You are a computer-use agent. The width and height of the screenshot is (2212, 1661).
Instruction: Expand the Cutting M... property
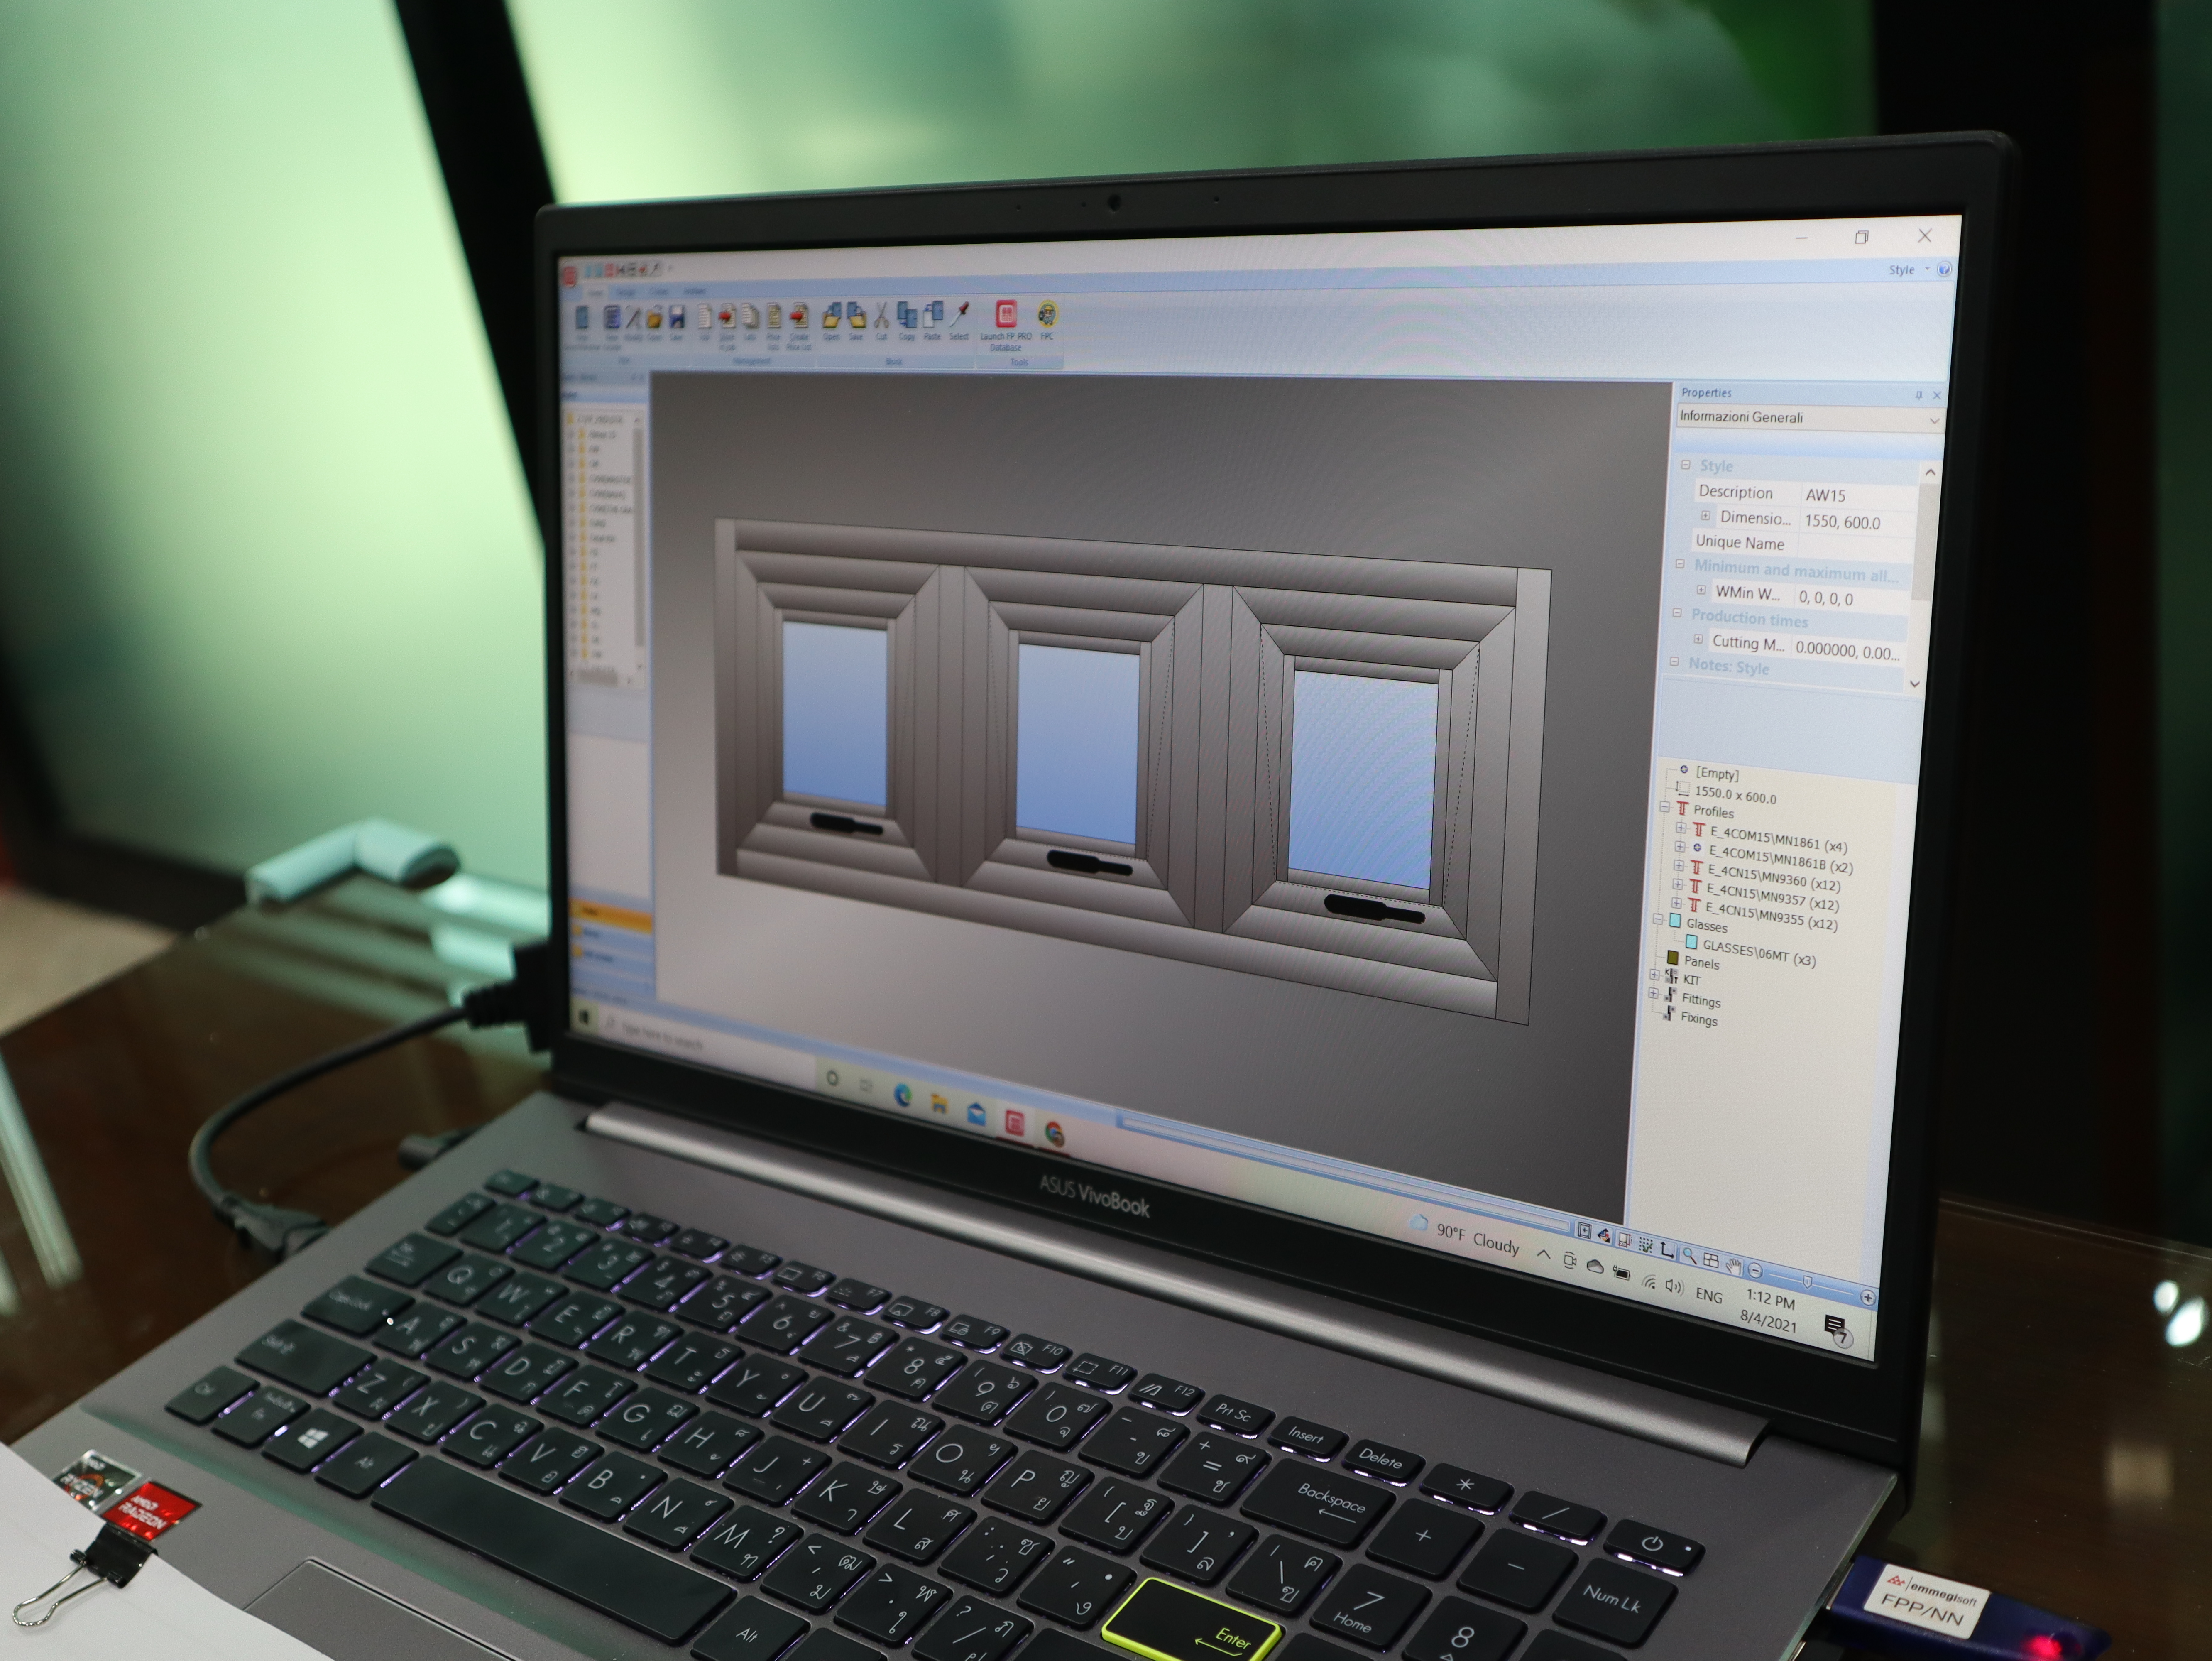click(1698, 639)
